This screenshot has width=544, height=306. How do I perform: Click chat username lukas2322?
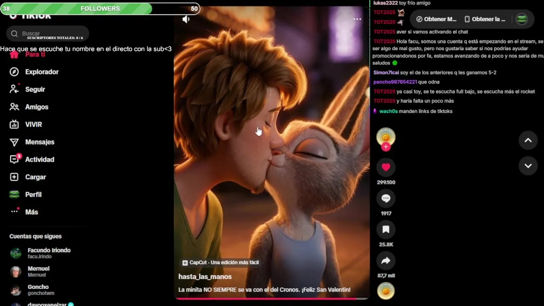(x=385, y=3)
